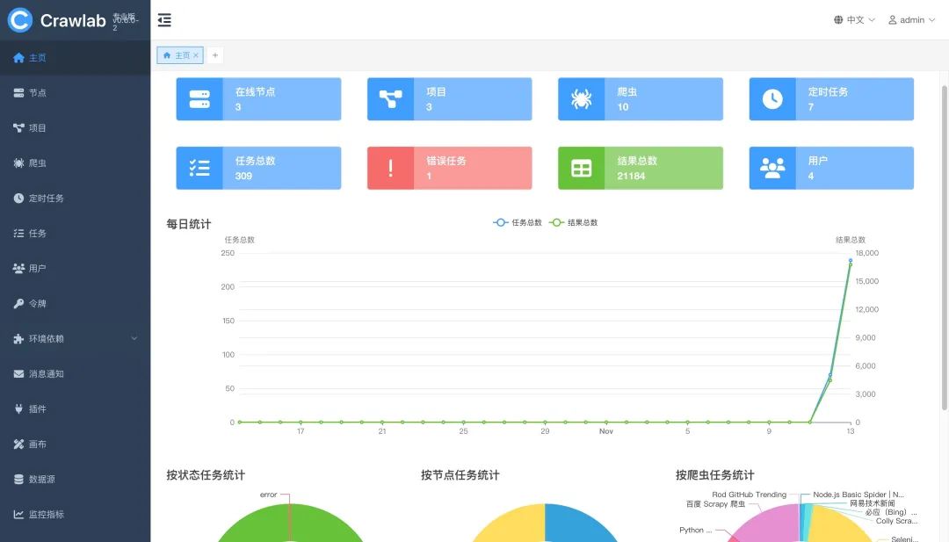The height and width of the screenshot is (542, 949).
Task: Switch to the 主页 tab
Action: coord(177,54)
